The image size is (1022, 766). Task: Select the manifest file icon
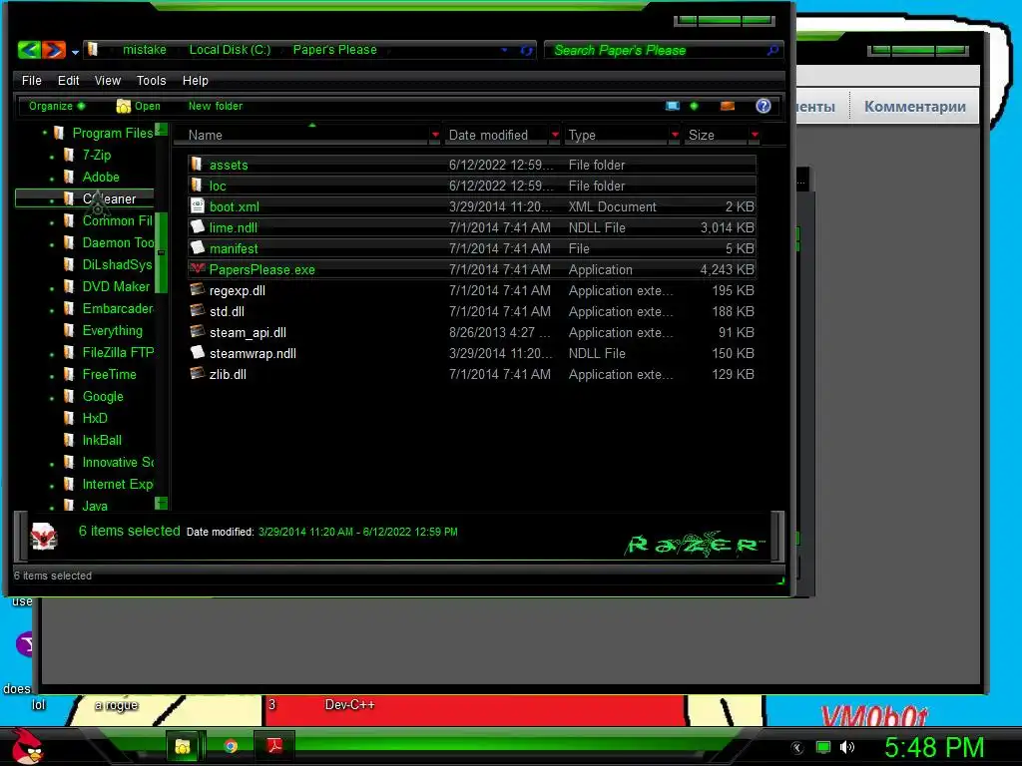tap(197, 247)
